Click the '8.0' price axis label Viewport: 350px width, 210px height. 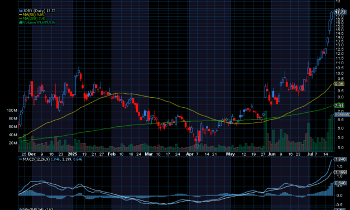tap(341, 97)
